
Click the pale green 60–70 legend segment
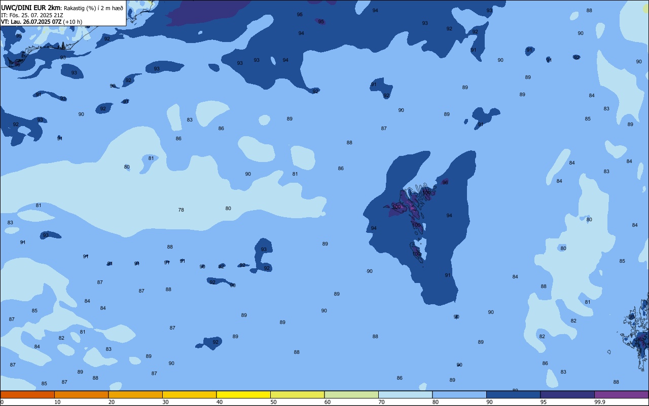pyautogui.click(x=351, y=394)
